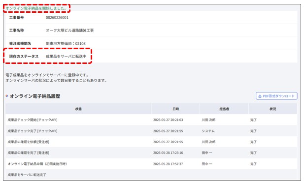Image resolution: width=304 pixels, height=184 pixels.
Task: Click the 日時 column header
Action: tap(176, 109)
